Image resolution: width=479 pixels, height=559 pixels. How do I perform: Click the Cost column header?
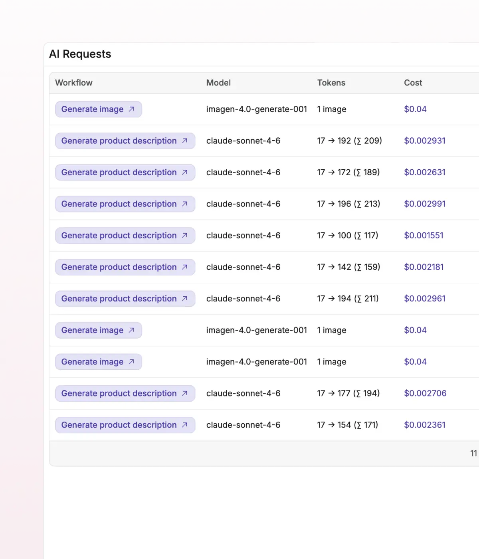pos(413,83)
